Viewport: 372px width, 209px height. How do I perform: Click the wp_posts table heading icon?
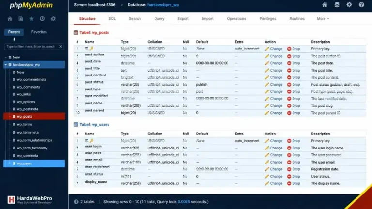76,33
